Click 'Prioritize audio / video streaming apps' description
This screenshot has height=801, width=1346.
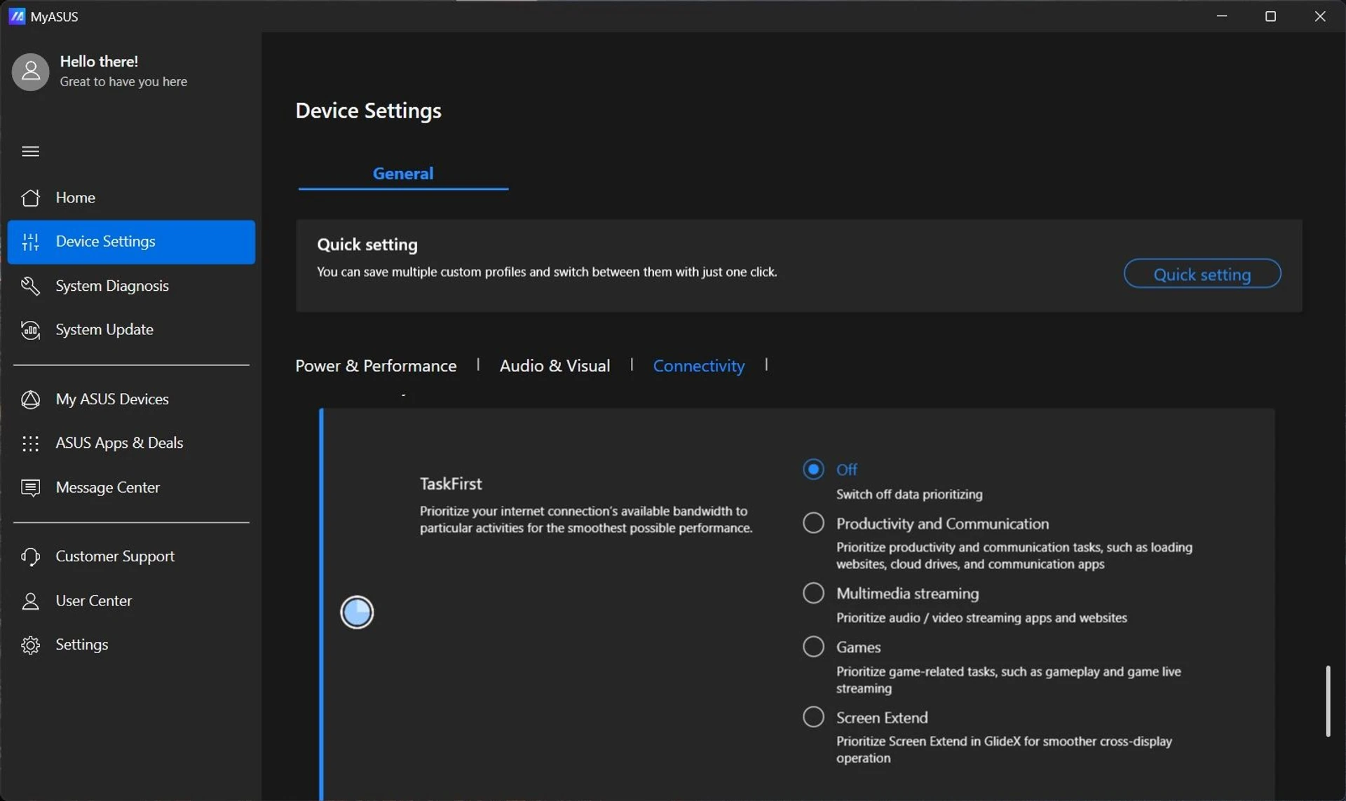[x=981, y=618]
